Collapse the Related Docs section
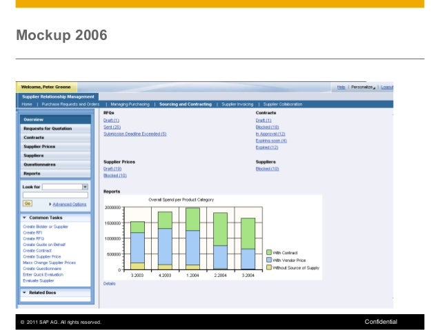The image size is (440, 330). click(24, 292)
